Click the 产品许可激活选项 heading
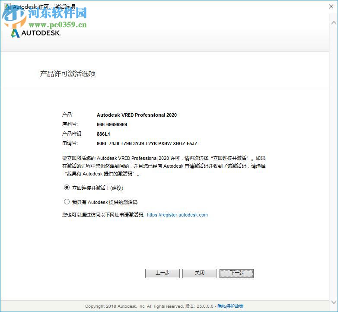The width and height of the screenshot is (338, 312). point(68,74)
